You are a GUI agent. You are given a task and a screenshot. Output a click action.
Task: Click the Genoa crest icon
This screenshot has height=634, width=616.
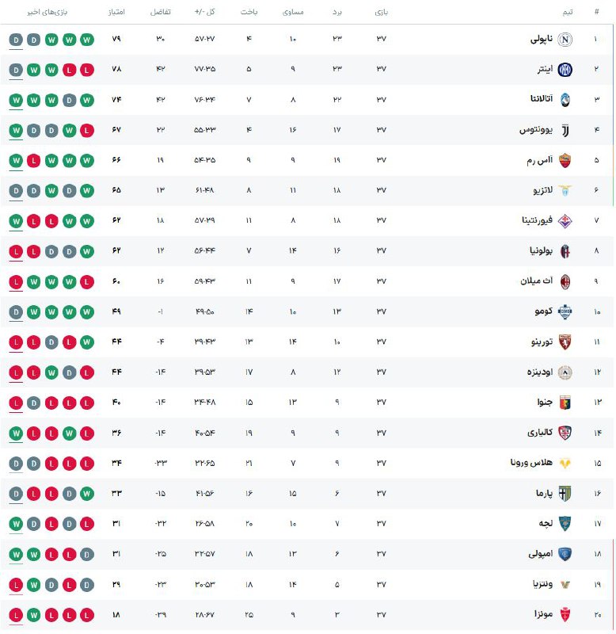565,402
